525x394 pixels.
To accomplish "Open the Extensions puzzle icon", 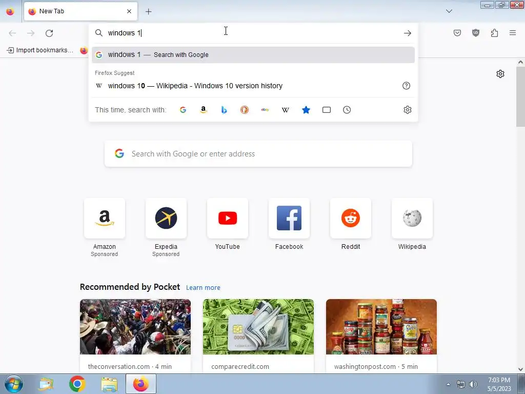I will [x=494, y=33].
